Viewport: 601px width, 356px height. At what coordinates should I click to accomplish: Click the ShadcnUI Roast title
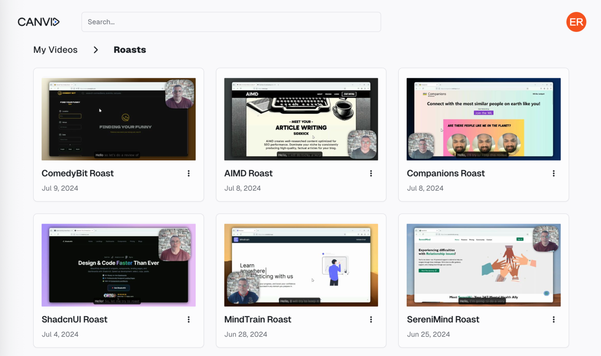point(75,320)
